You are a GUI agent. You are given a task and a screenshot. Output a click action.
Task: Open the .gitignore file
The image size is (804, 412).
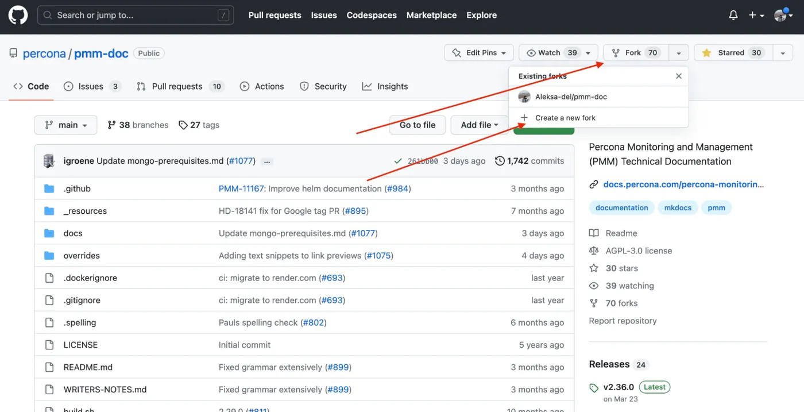(82, 301)
